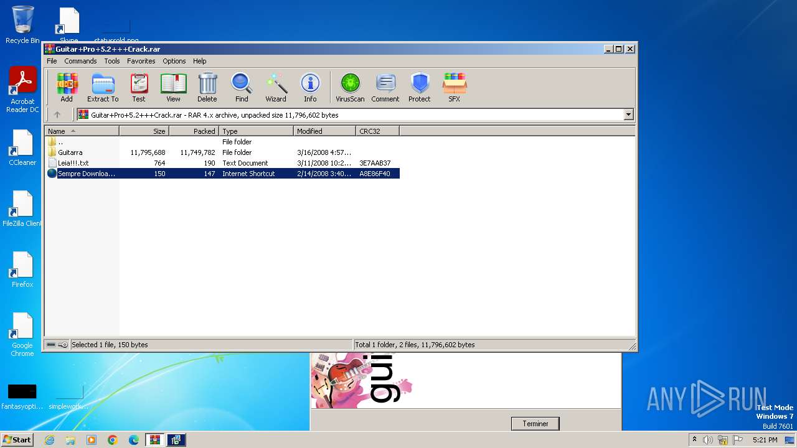
Task: Select the parent folder '..' row
Action: (223, 142)
